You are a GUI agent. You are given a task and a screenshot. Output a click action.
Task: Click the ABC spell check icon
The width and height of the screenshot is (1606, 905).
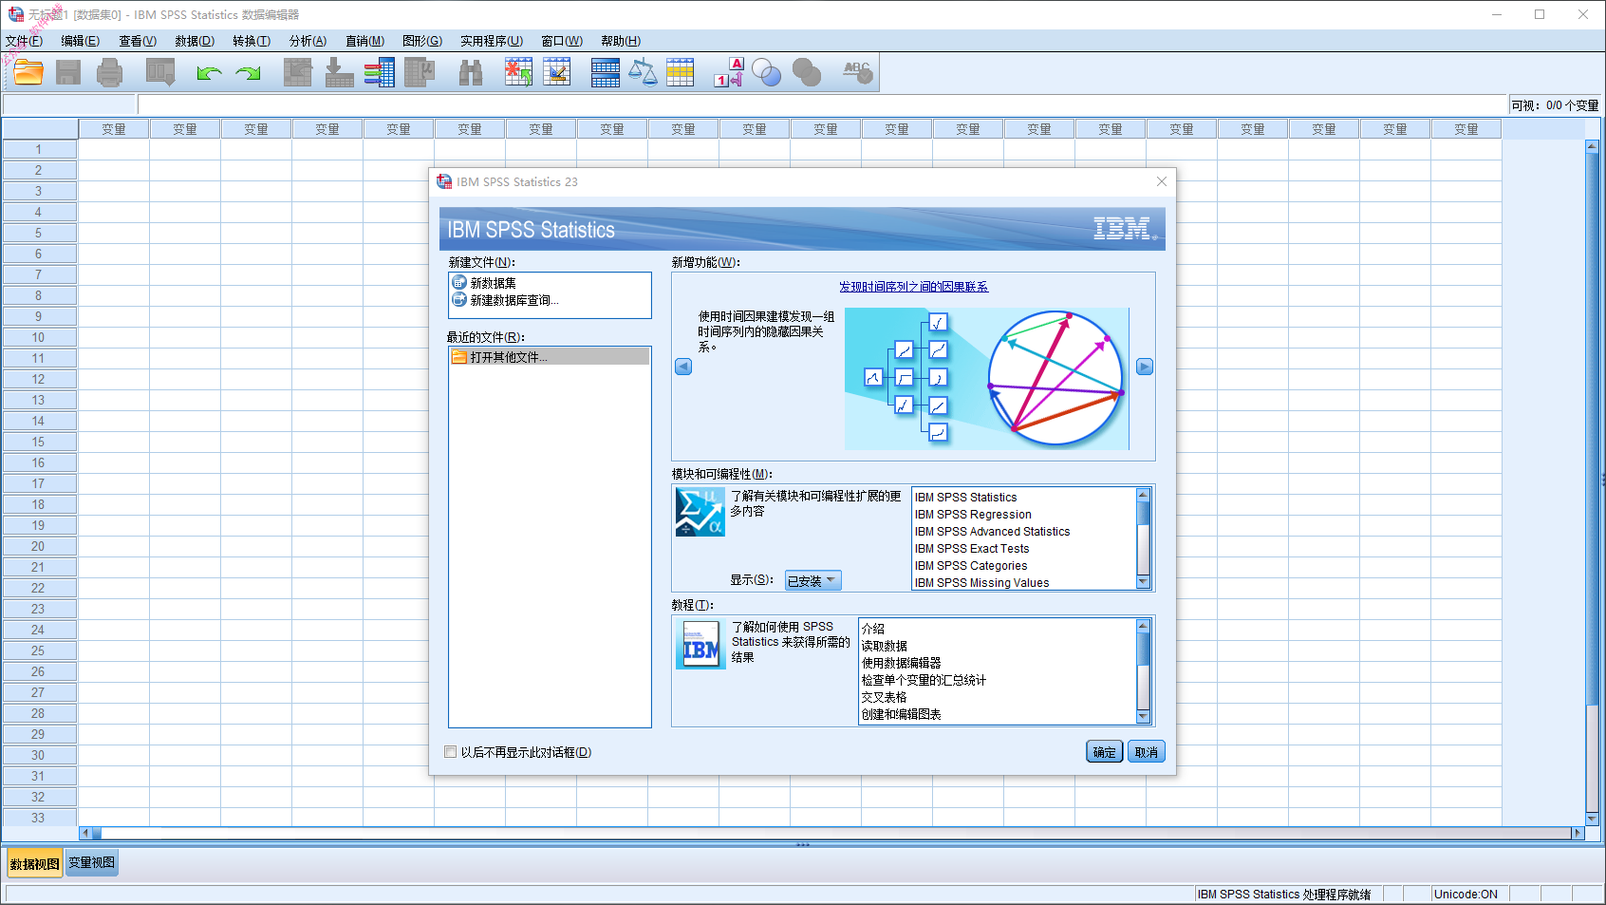pyautogui.click(x=858, y=72)
